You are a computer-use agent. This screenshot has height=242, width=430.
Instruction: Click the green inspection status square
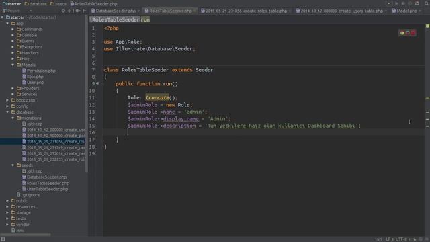pyautogui.click(x=427, y=26)
